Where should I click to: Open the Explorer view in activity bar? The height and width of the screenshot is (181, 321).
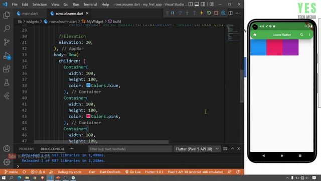coord(7,15)
